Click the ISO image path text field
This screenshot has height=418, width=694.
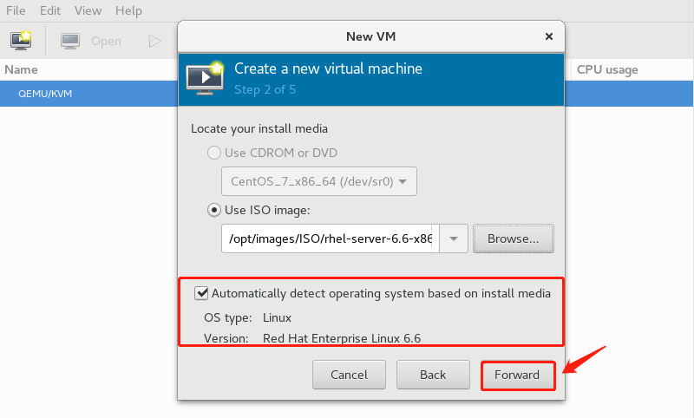(330, 238)
